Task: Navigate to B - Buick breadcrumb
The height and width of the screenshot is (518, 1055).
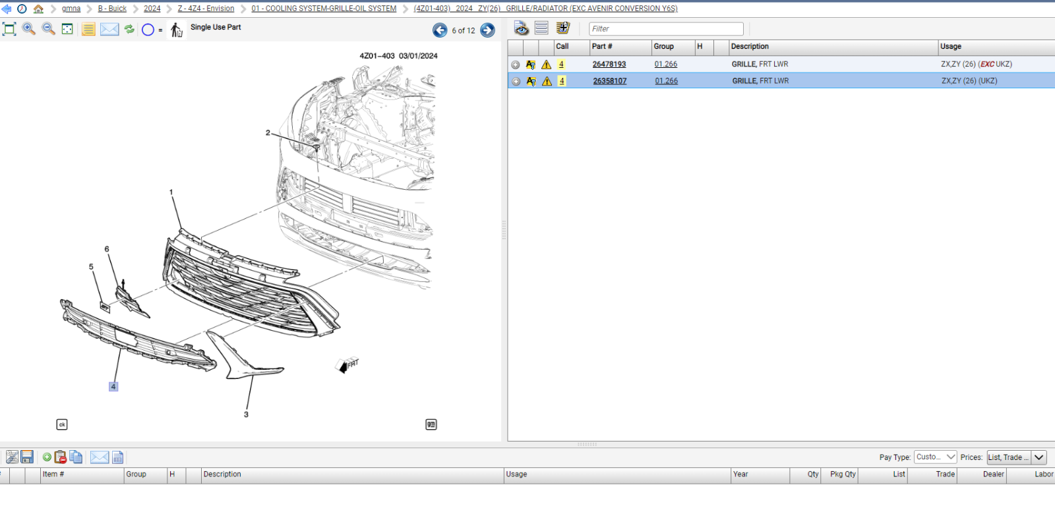Action: point(112,9)
